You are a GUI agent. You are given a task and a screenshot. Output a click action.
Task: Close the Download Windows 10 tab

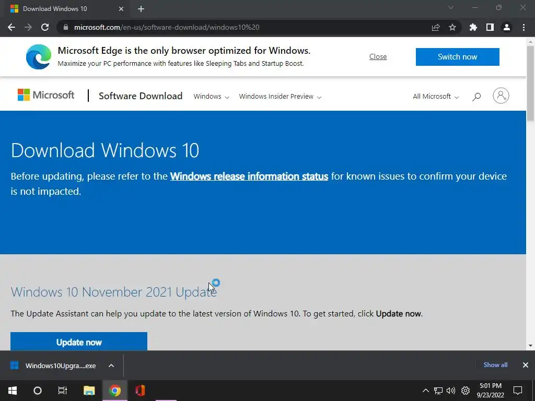tap(121, 9)
